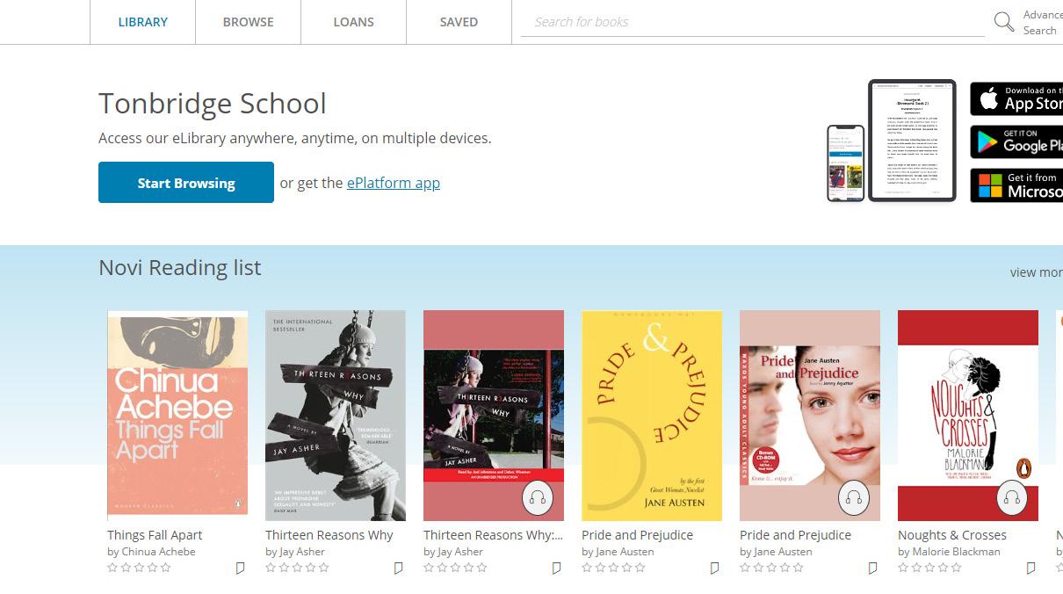Bookmark yellow Pride and Prejudice ebook
1063x594 pixels.
[x=714, y=569]
